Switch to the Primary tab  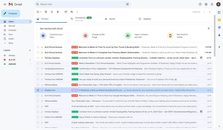(51, 19)
